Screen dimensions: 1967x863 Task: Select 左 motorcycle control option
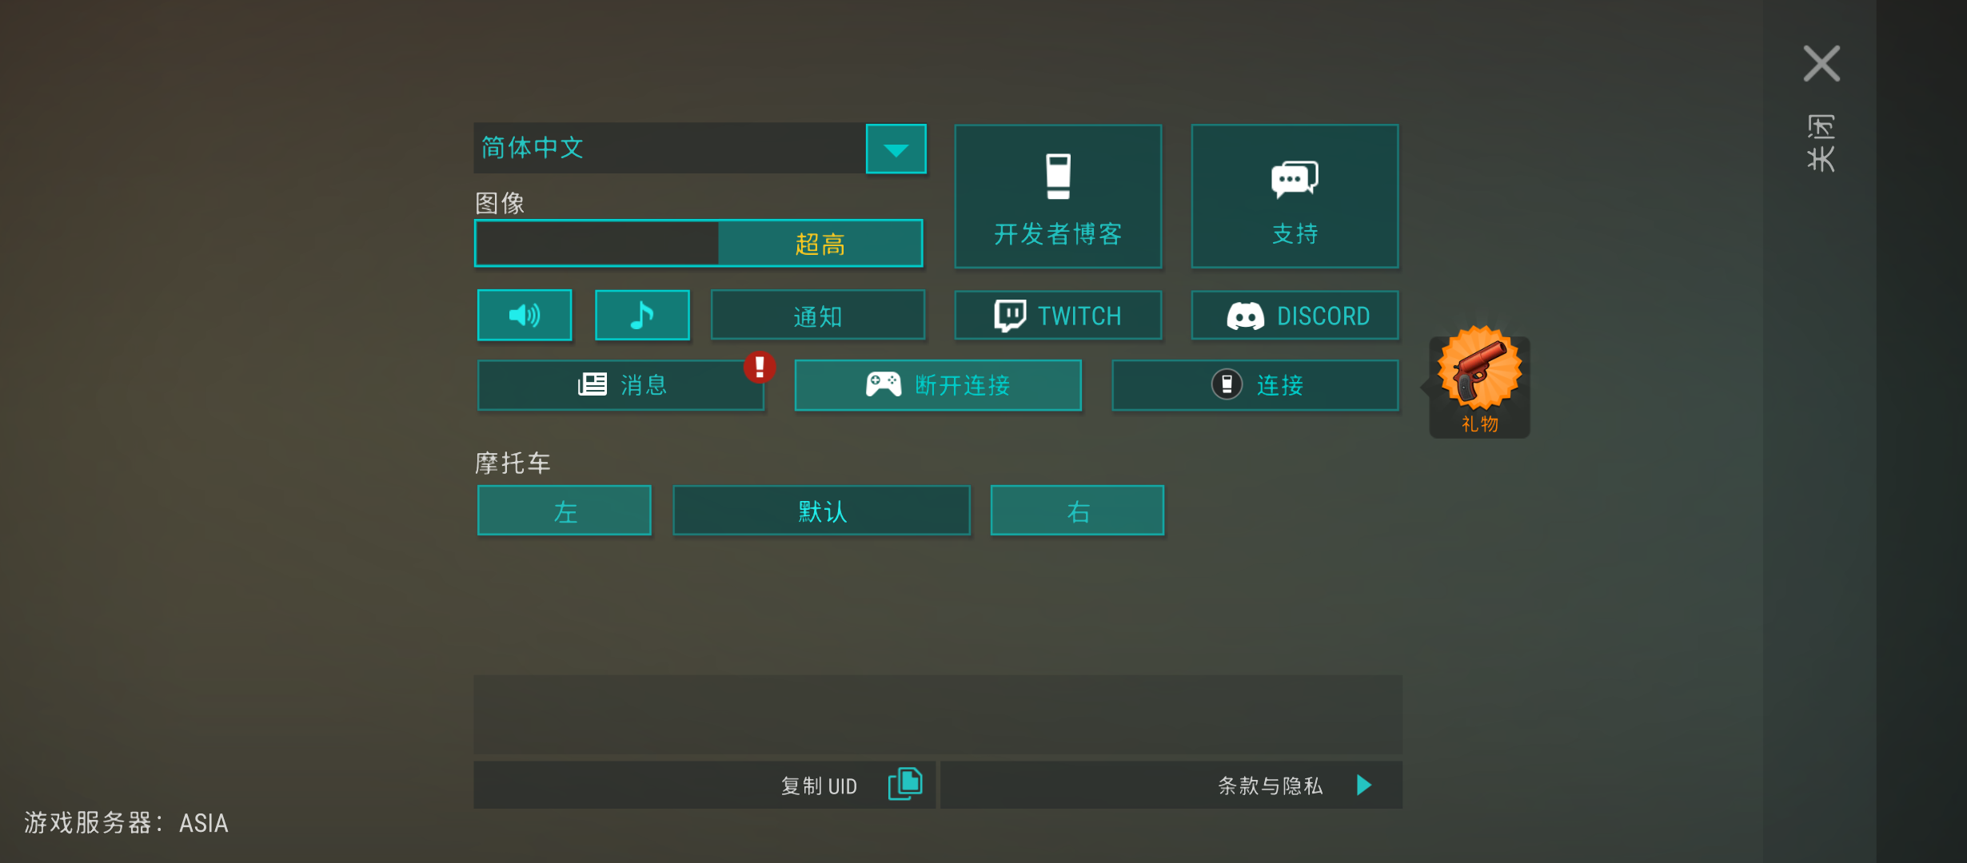(565, 511)
